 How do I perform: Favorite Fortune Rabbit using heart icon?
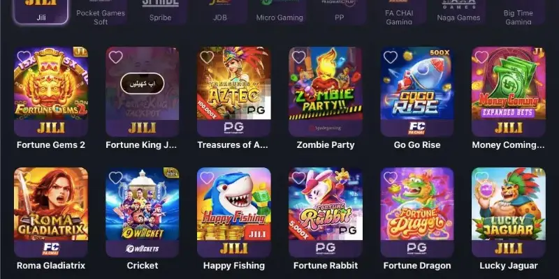pyautogui.click(x=299, y=178)
